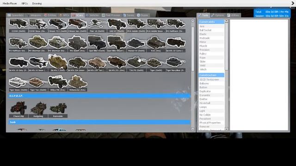Image resolution: width=296 pixels, height=166 pixels.
Task: Spawn the GAZ-67 jeep
Action: [x=117, y=26]
